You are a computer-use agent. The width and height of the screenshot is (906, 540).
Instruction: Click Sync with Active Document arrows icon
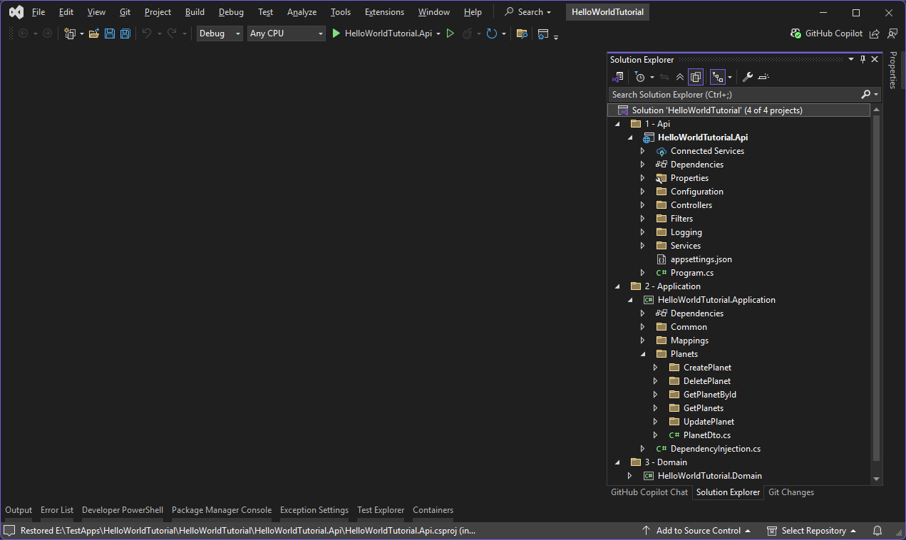pyautogui.click(x=664, y=77)
